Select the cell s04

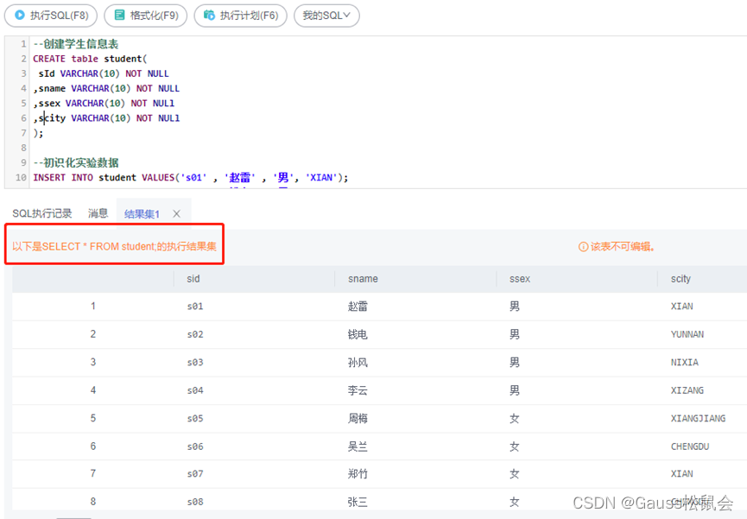(195, 391)
